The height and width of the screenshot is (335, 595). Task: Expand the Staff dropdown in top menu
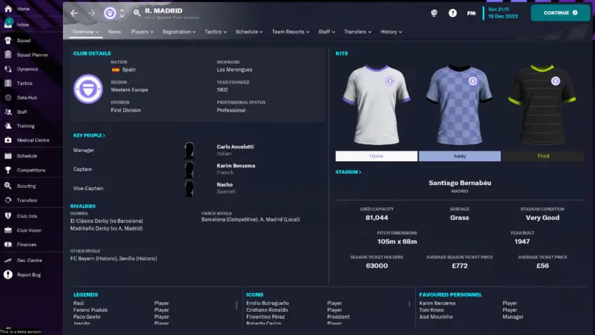pyautogui.click(x=326, y=32)
